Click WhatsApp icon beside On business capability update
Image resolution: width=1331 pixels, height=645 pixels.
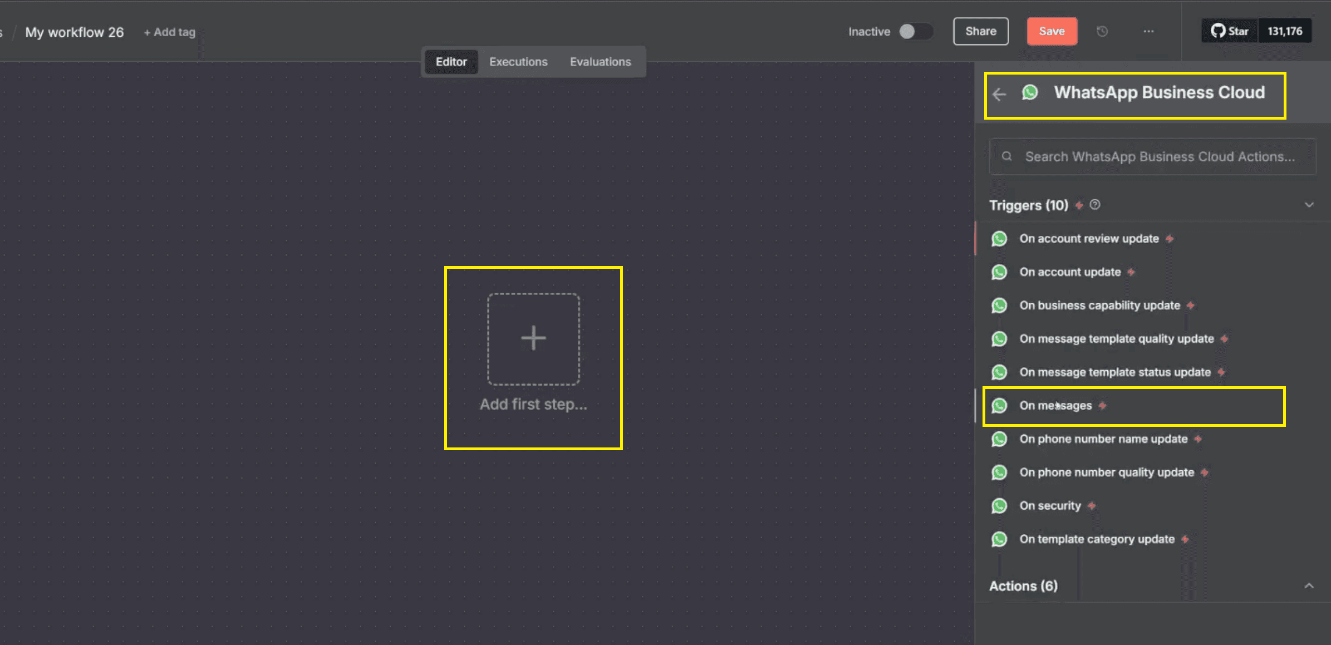pyautogui.click(x=999, y=306)
